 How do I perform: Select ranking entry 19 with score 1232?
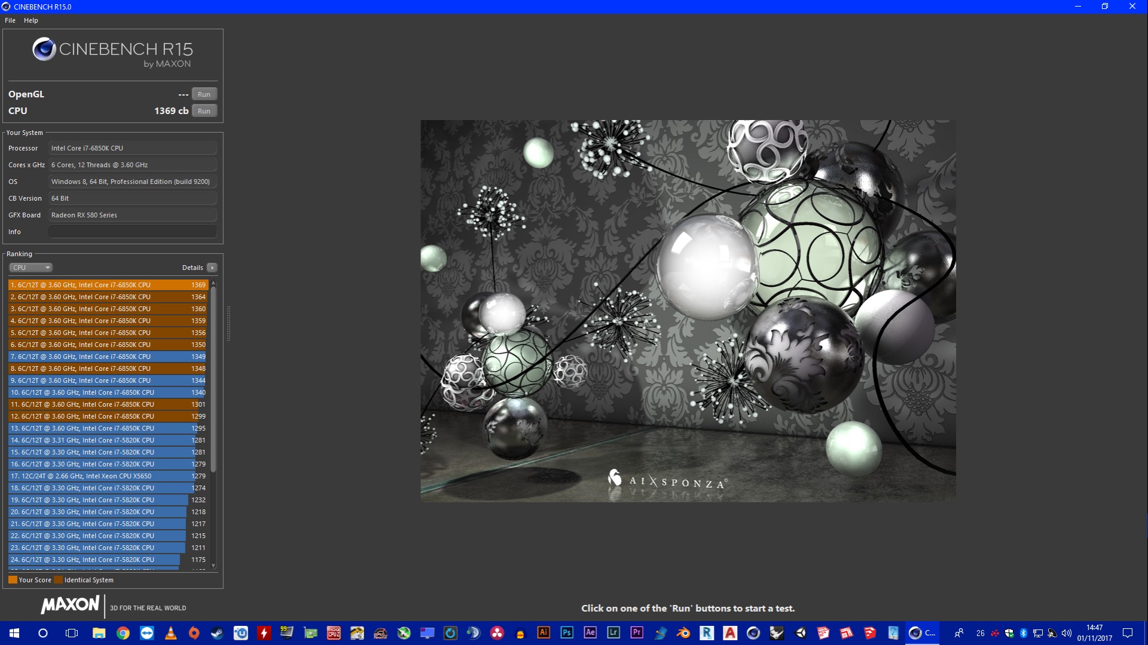108,500
